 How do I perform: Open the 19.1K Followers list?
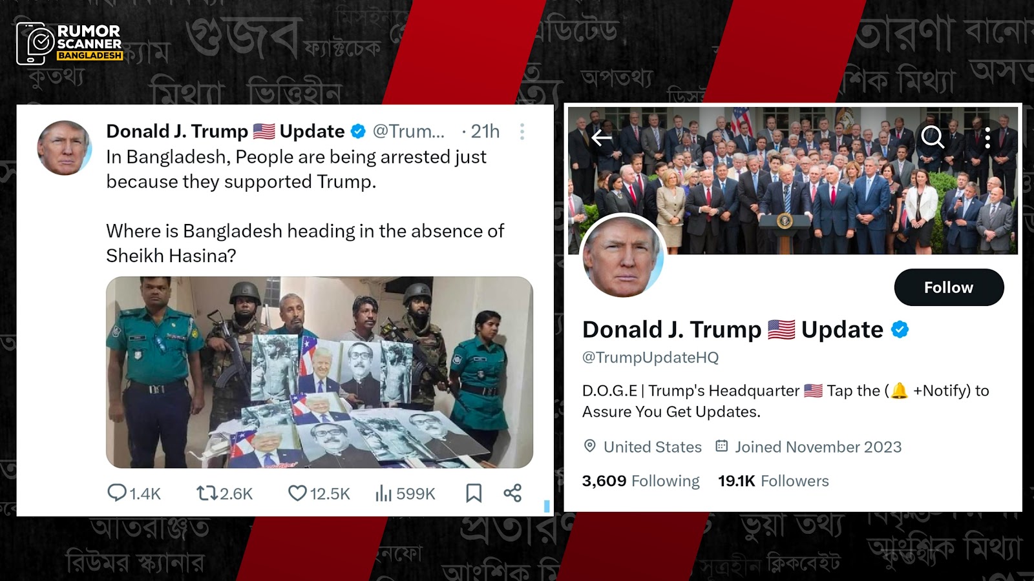[x=773, y=481]
